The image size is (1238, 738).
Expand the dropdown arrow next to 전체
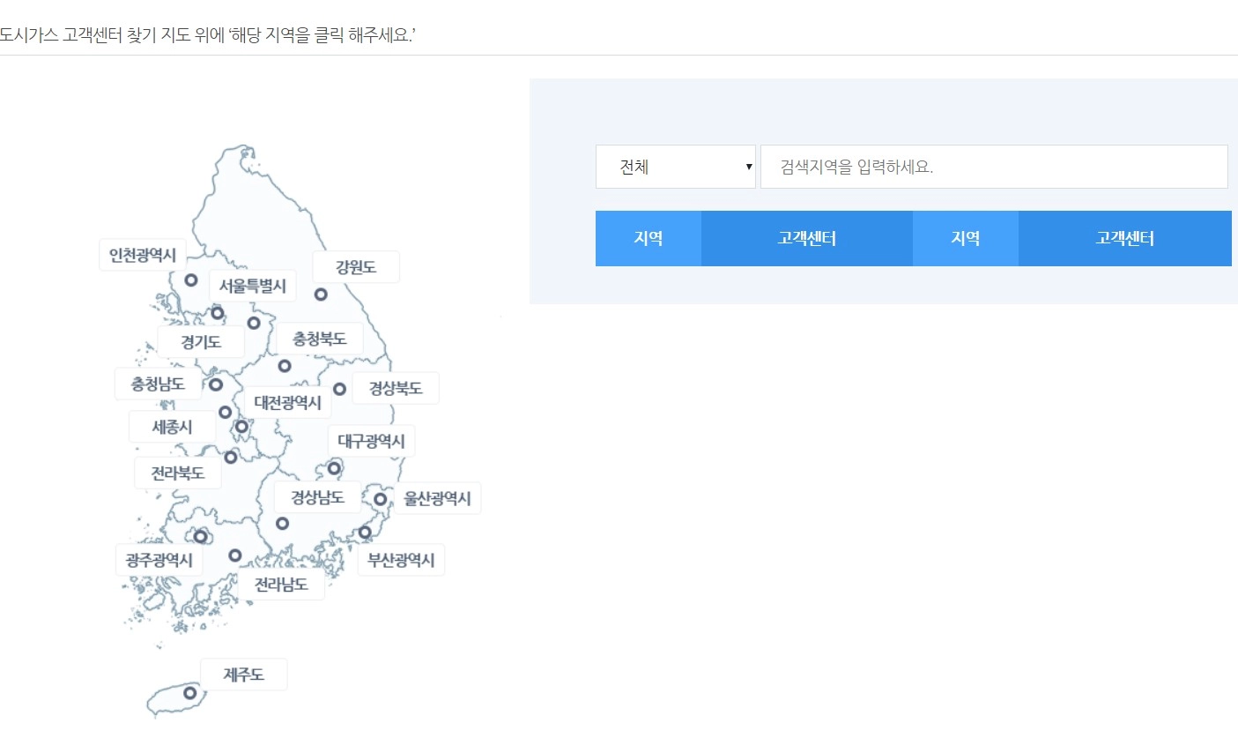click(748, 167)
